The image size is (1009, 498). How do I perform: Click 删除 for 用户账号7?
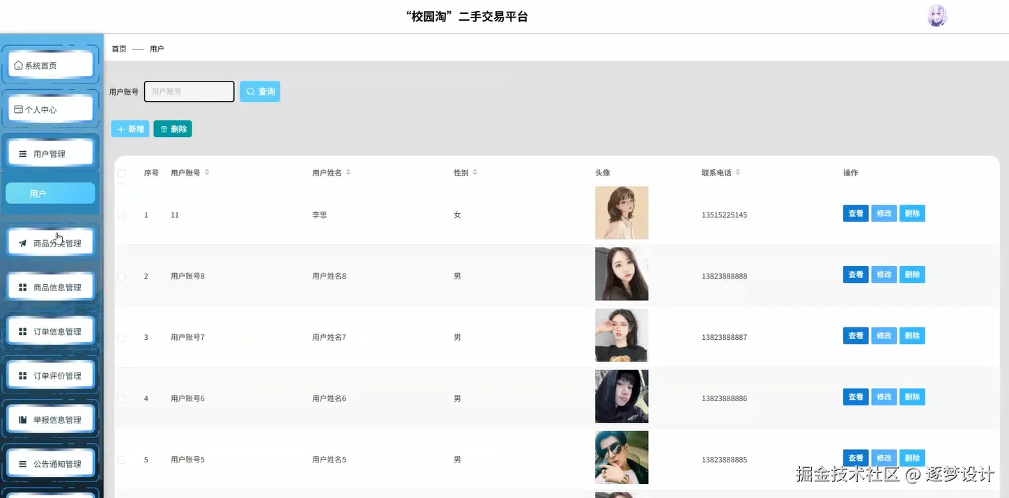click(912, 336)
